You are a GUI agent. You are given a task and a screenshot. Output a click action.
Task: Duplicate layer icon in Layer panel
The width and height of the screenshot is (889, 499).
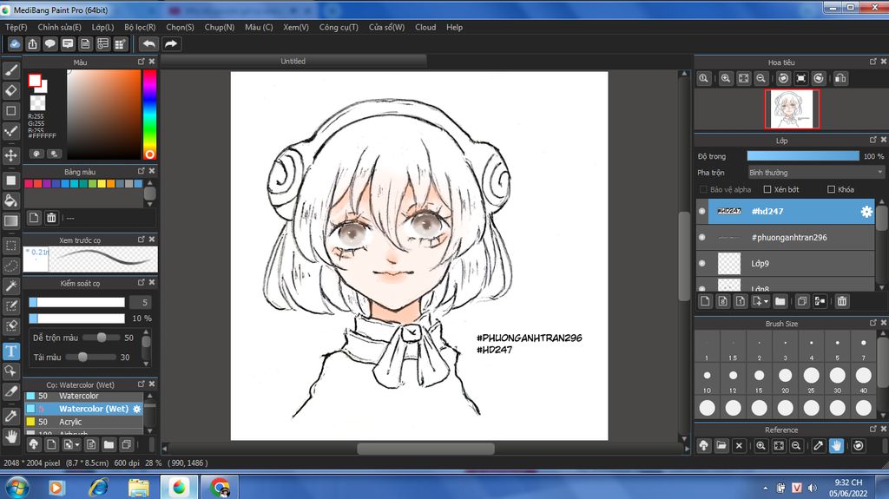[x=801, y=302]
